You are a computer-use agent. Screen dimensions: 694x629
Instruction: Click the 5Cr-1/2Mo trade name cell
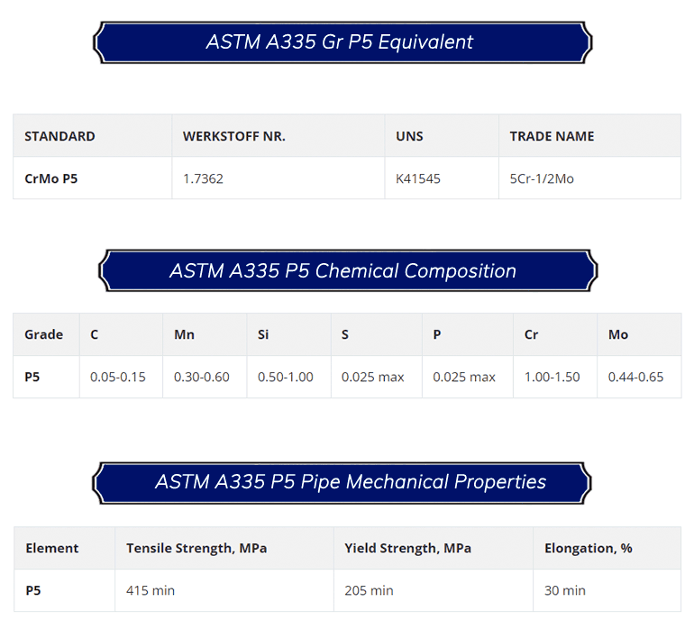(x=542, y=178)
